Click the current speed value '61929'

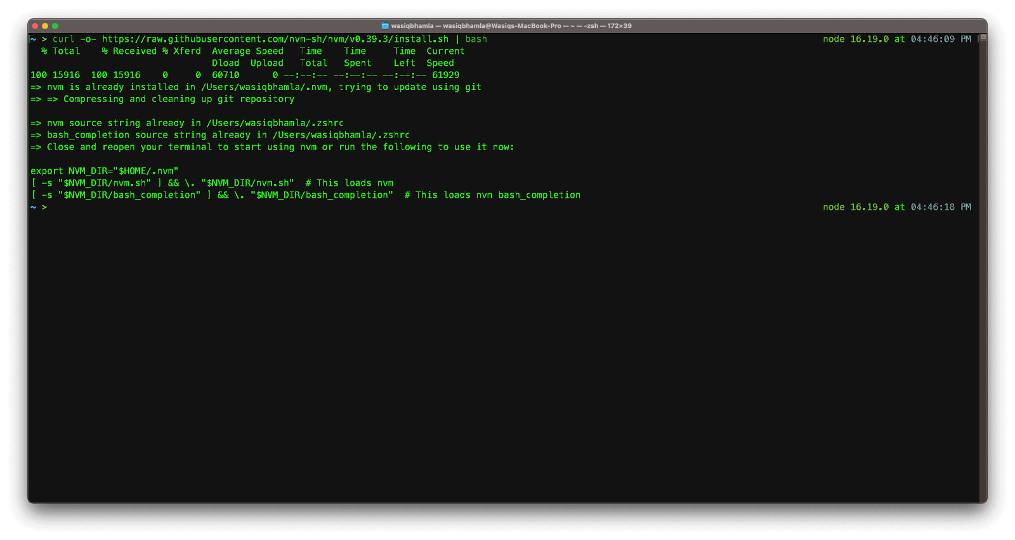point(446,75)
